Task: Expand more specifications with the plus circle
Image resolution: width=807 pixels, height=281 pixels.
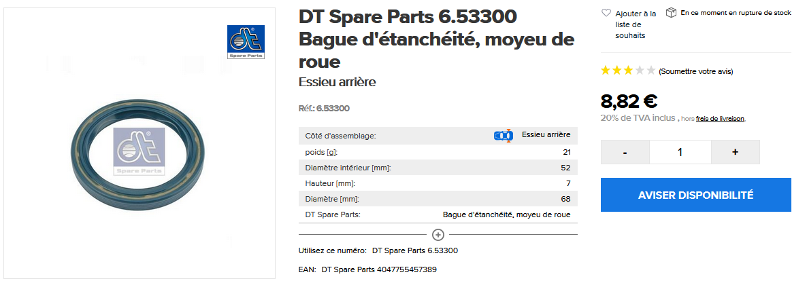Action: (438, 235)
